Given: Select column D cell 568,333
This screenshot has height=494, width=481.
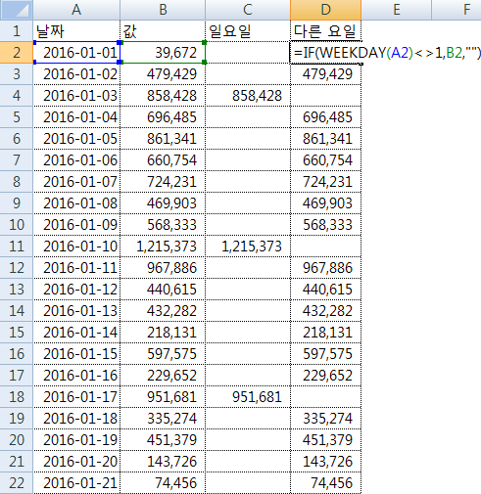Looking at the screenshot, I should coord(325,225).
